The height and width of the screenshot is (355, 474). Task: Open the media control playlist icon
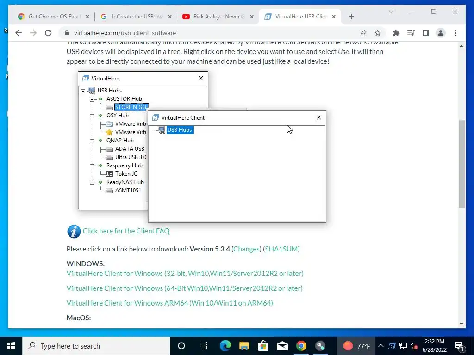411,33
